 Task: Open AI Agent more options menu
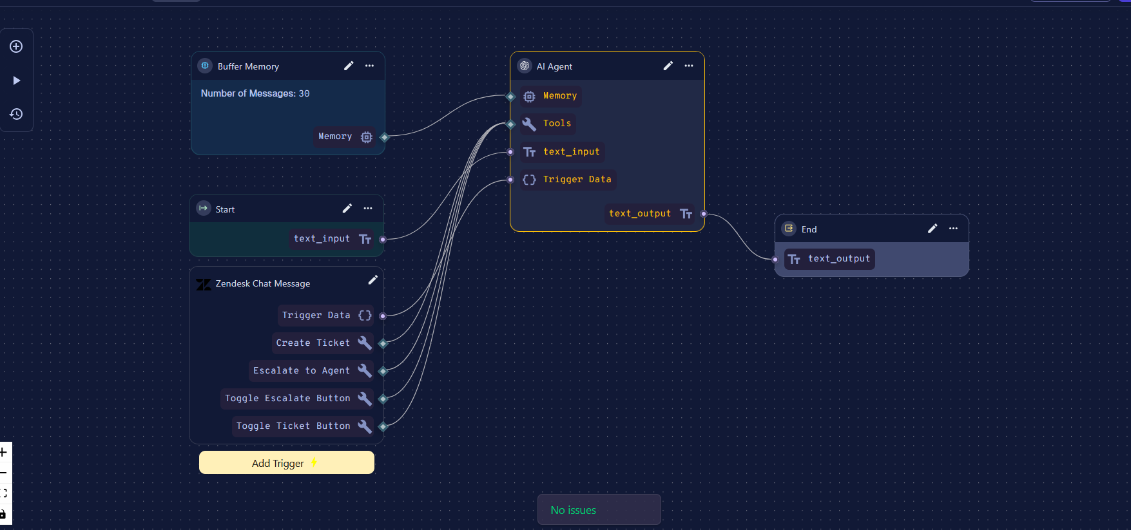pyautogui.click(x=689, y=66)
